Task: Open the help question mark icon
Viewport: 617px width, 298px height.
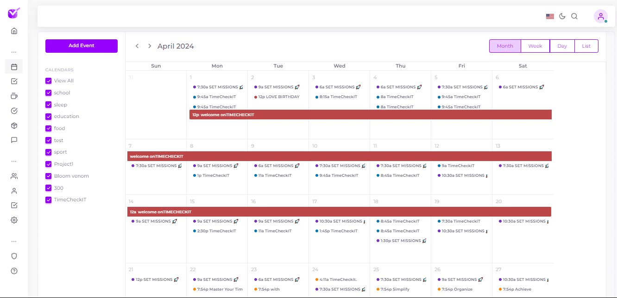Action: [14, 271]
